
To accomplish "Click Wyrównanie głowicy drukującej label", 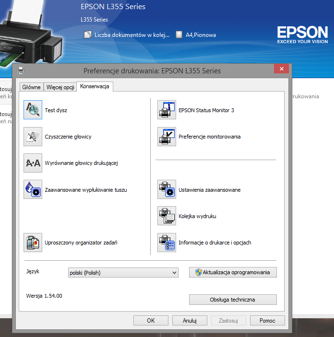I will [82, 163].
